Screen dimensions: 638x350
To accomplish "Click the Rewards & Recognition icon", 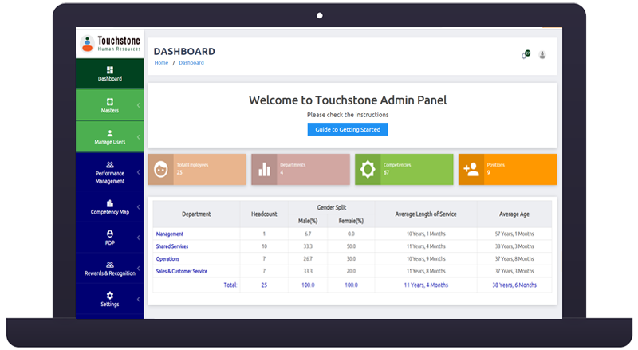I will pyautogui.click(x=110, y=265).
